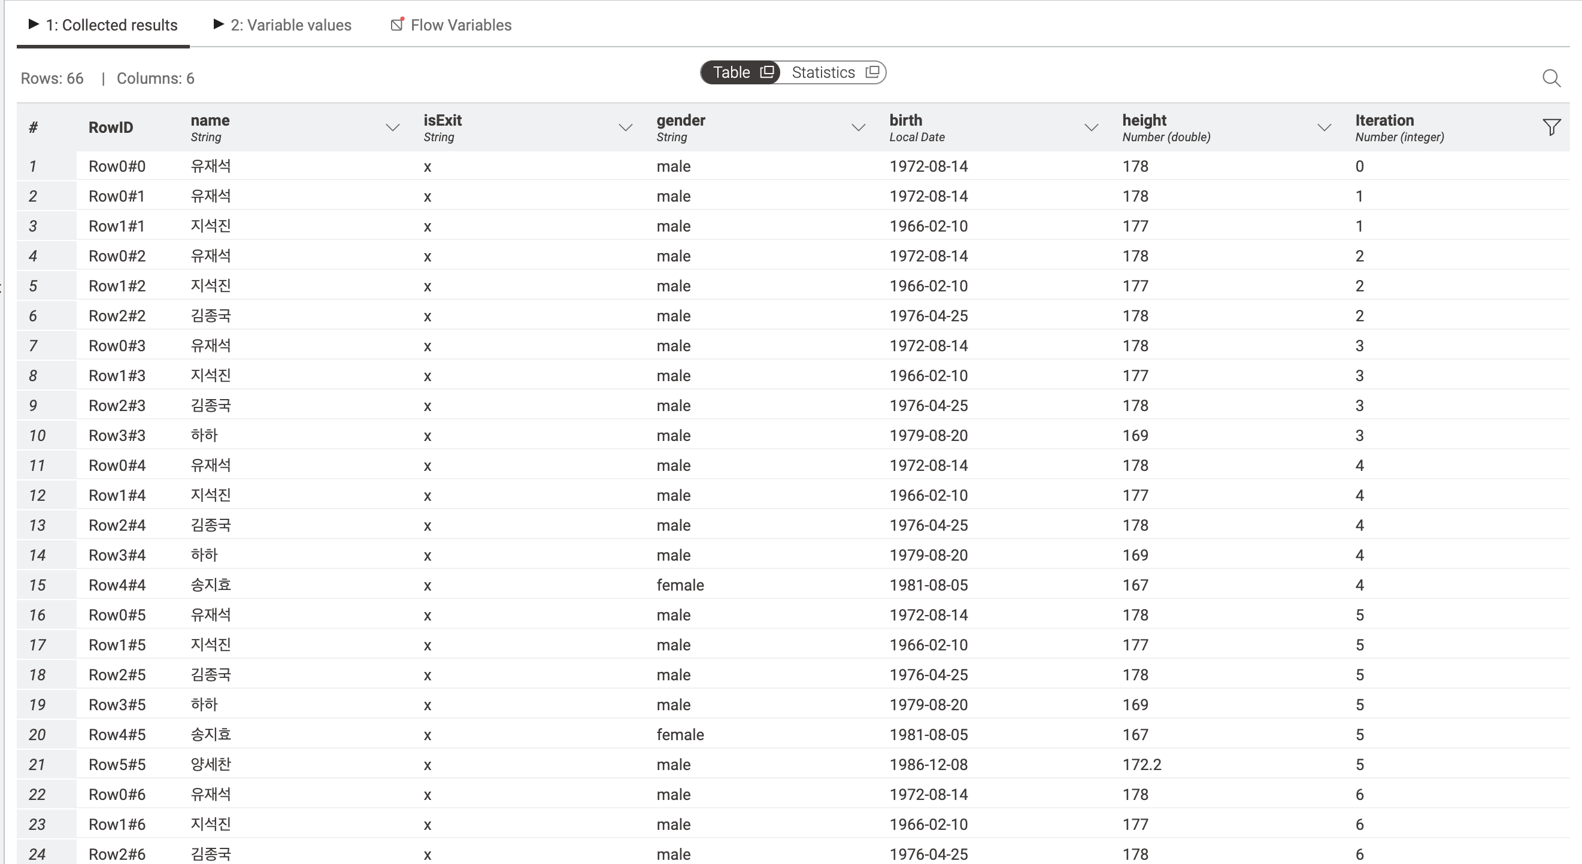Open the name column dropdown arrow
The width and height of the screenshot is (1582, 864).
tap(392, 127)
